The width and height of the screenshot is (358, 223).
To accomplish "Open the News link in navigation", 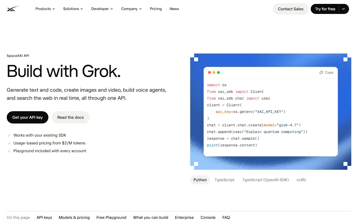I will 174,9.
